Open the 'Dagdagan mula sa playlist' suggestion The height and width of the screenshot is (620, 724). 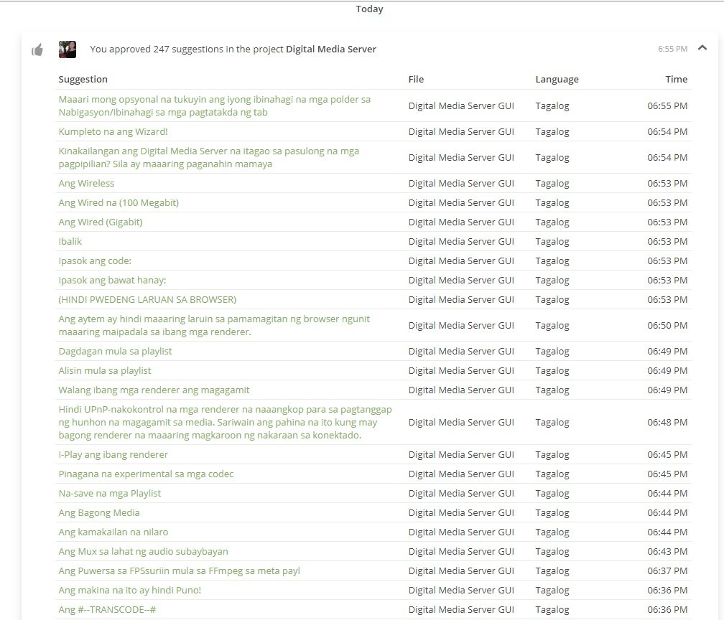click(x=115, y=352)
